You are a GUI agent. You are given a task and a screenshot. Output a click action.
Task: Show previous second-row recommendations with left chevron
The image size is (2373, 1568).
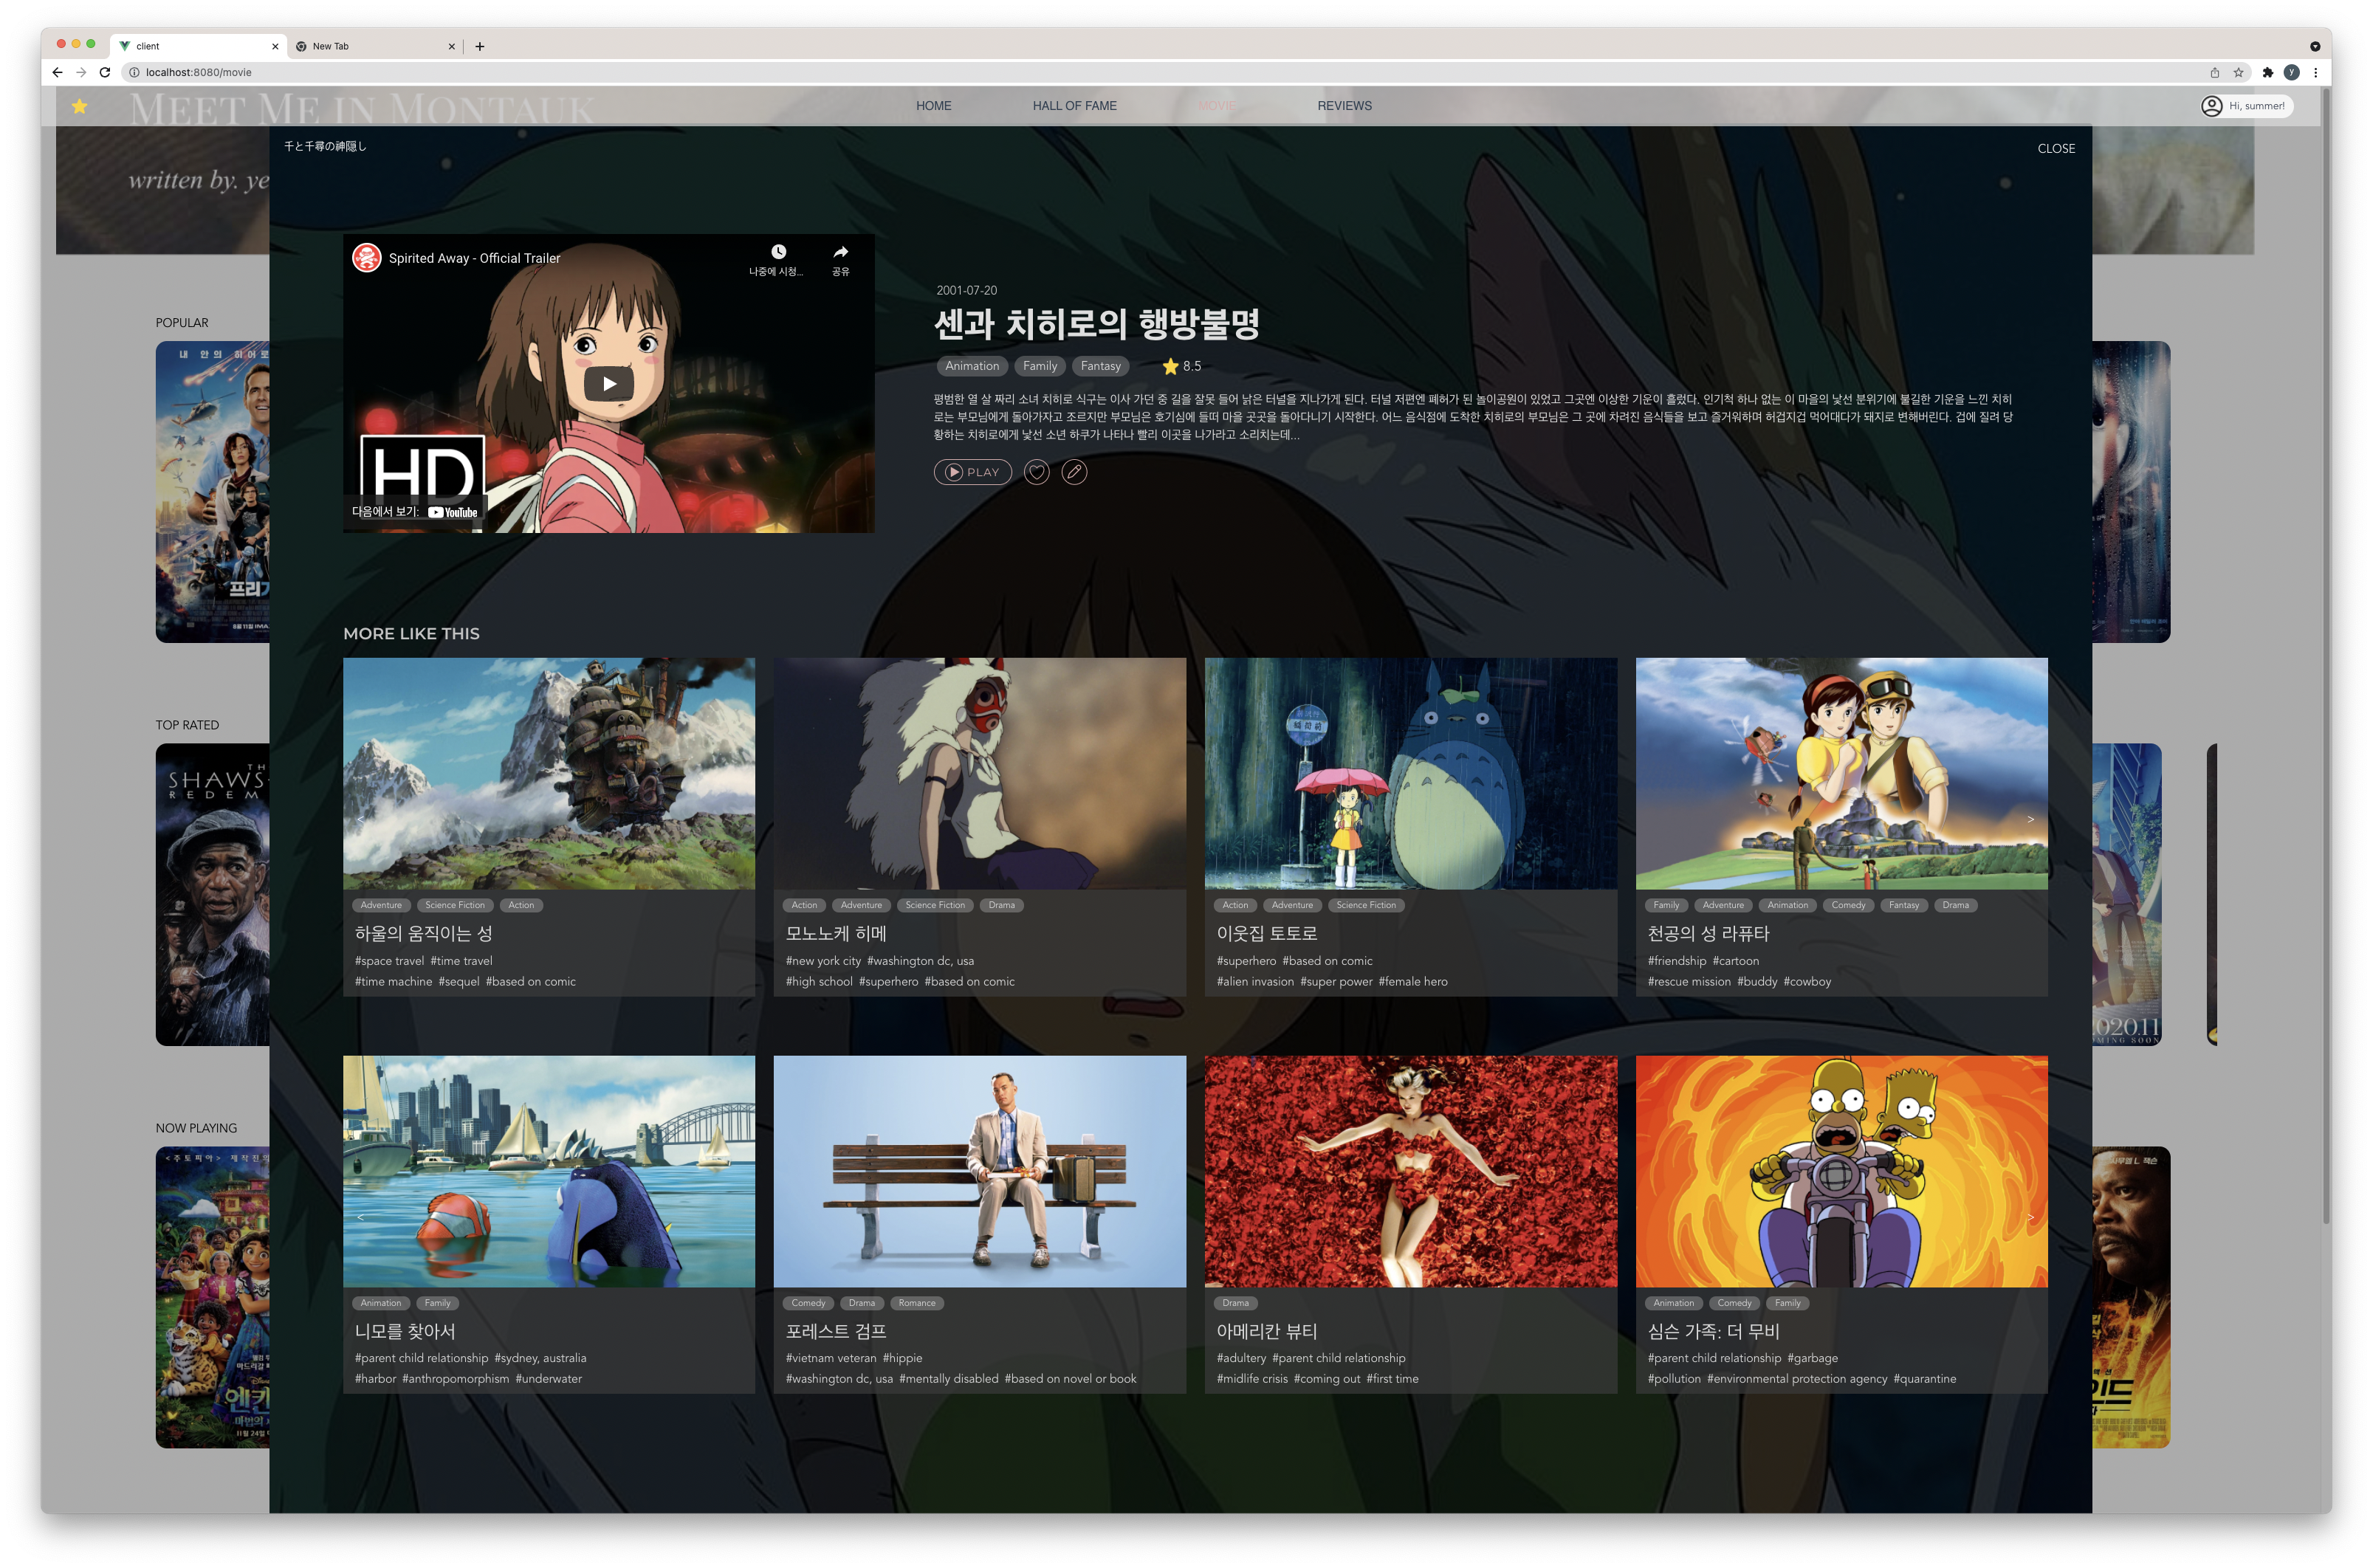(x=360, y=1217)
